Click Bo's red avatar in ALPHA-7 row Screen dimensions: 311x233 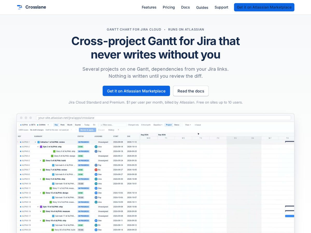[x=96, y=170]
